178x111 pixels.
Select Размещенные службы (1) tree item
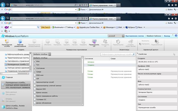[x=17, y=64]
